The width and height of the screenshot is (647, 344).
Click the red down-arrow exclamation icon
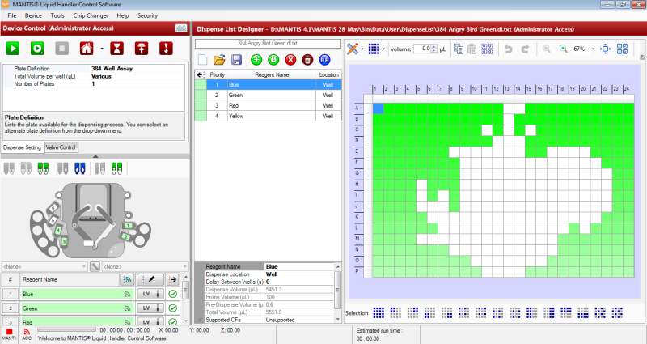point(166,49)
